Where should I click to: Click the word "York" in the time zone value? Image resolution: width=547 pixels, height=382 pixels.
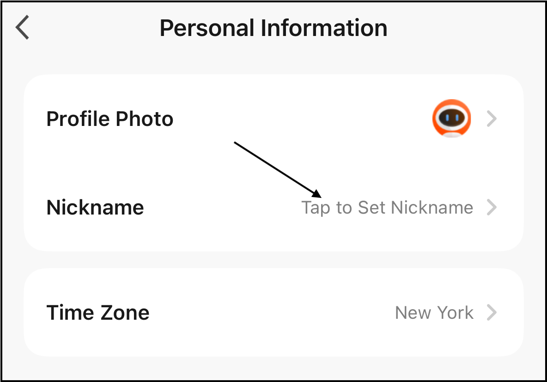[456, 313]
